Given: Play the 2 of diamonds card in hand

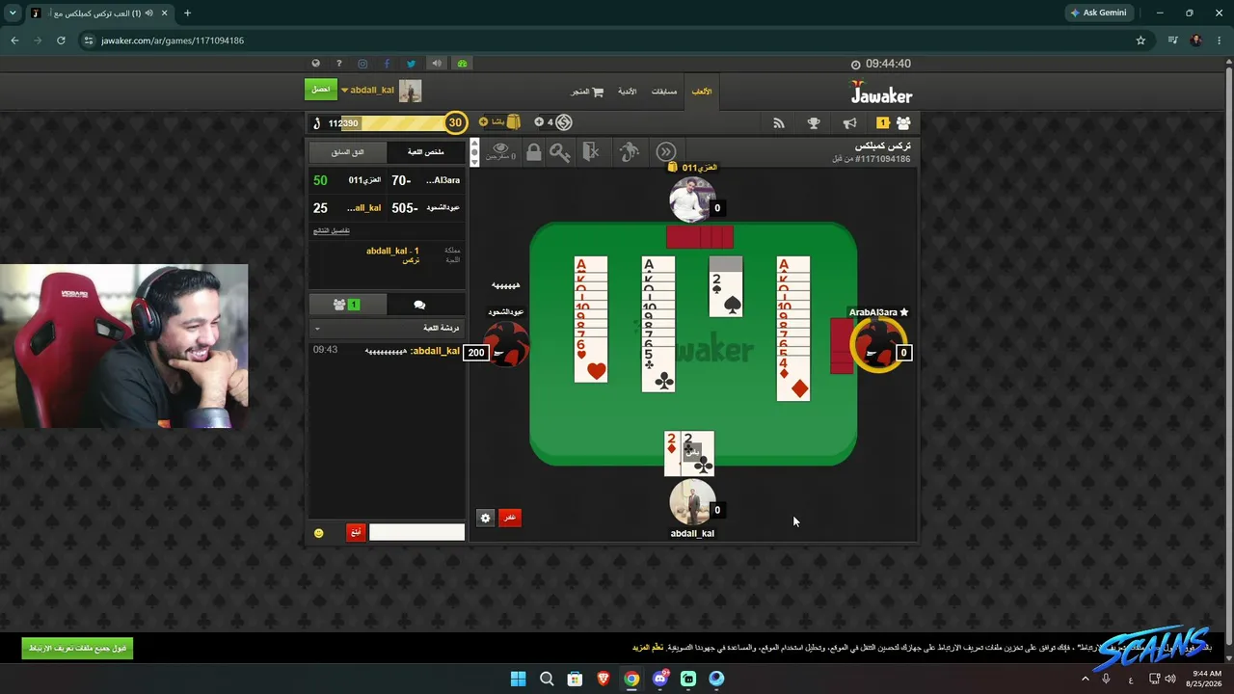Looking at the screenshot, I should point(672,454).
